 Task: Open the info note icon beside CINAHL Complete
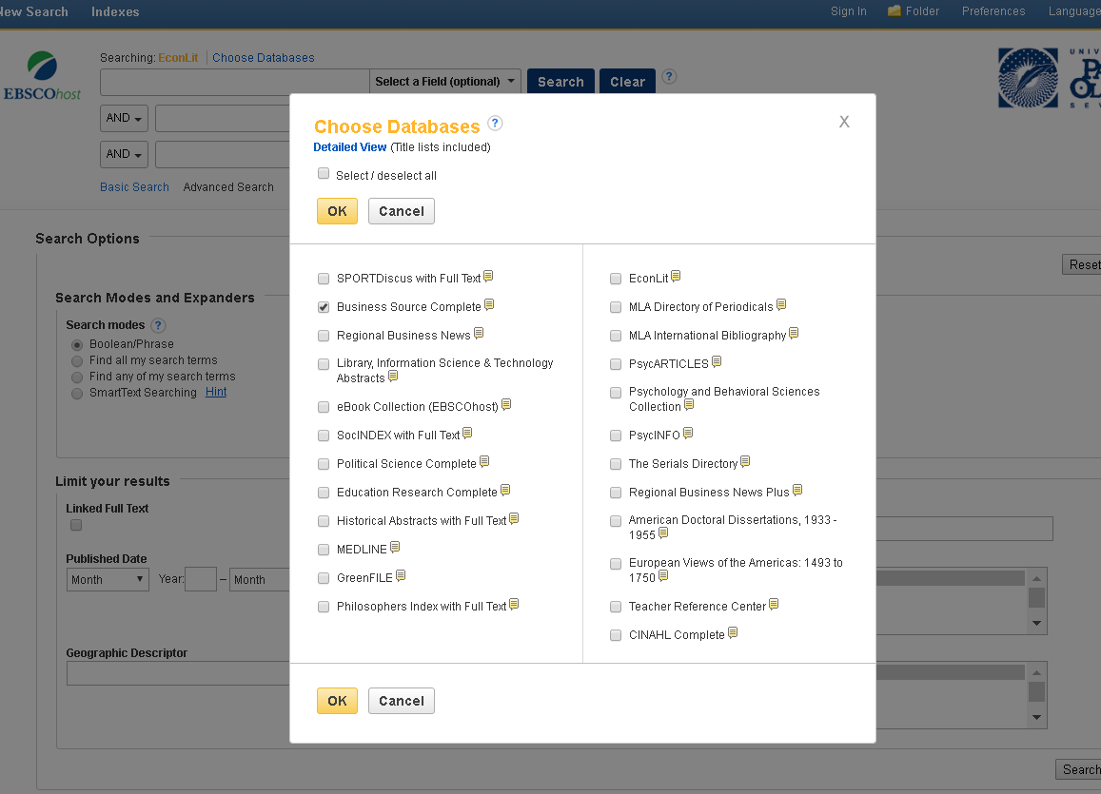click(x=733, y=632)
